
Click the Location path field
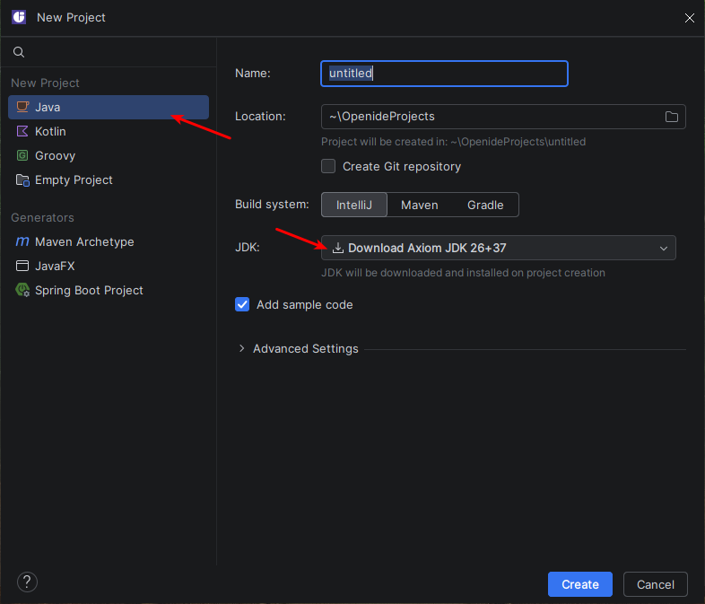492,117
